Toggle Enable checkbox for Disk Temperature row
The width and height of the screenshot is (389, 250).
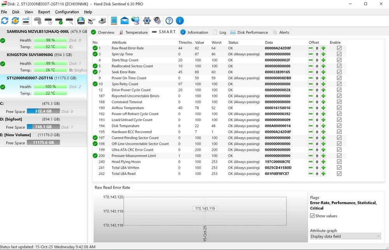point(339,126)
